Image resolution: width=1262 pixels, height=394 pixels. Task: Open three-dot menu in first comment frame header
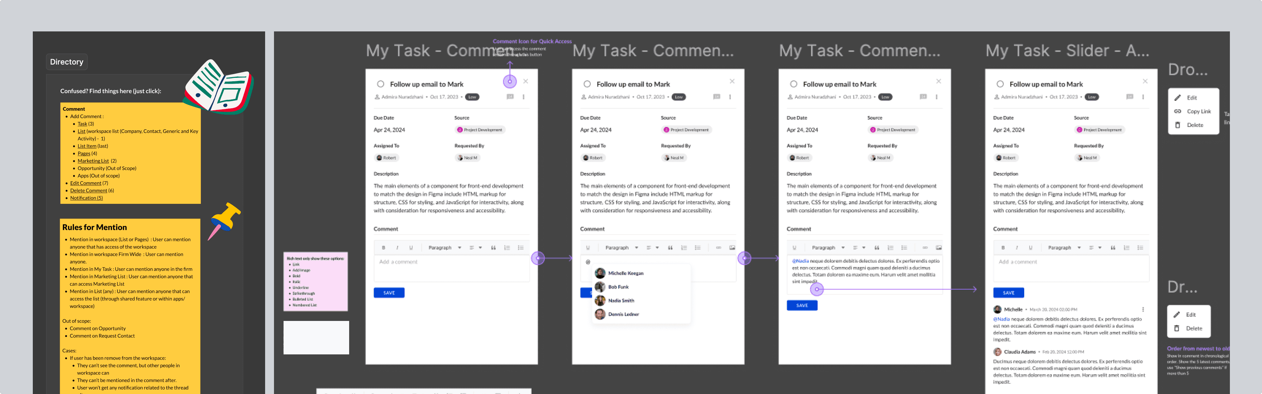(x=524, y=97)
